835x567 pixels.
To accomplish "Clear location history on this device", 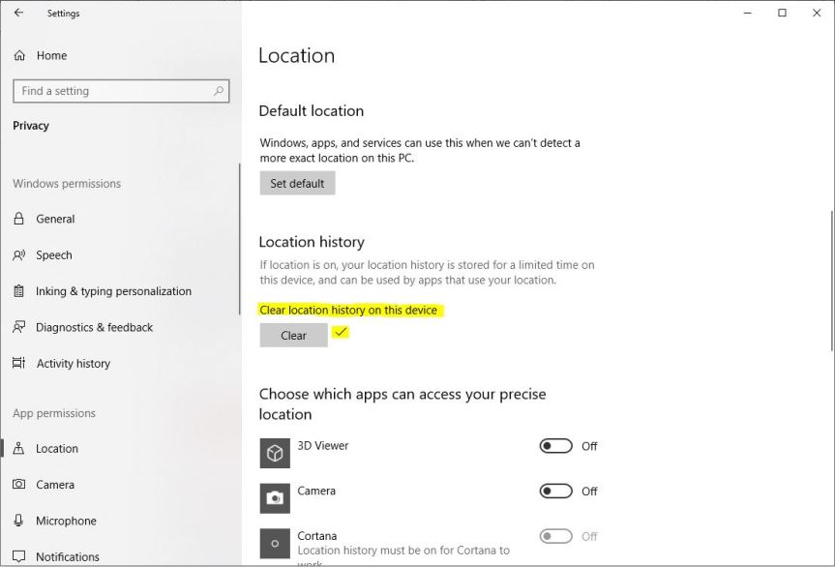I will [x=292, y=335].
